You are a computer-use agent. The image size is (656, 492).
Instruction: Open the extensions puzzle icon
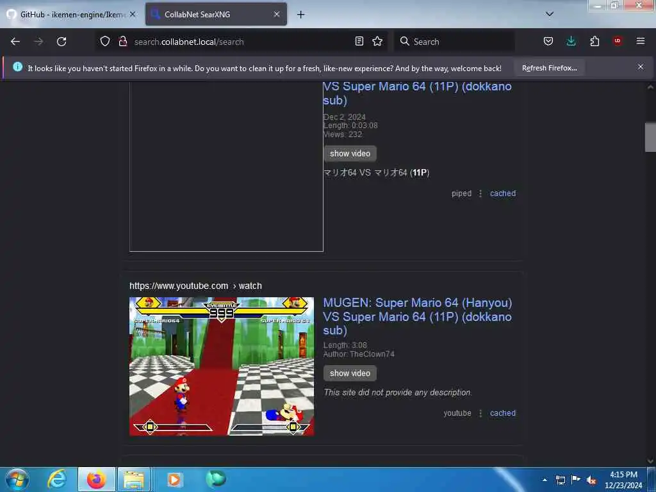[594, 42]
